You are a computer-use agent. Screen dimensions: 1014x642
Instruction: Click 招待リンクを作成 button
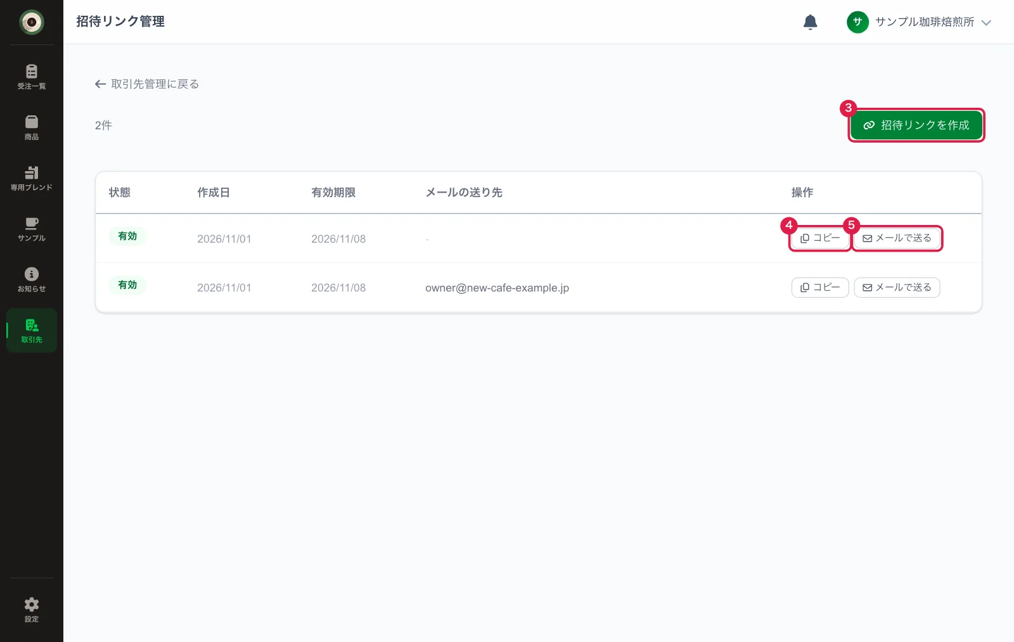(x=916, y=125)
